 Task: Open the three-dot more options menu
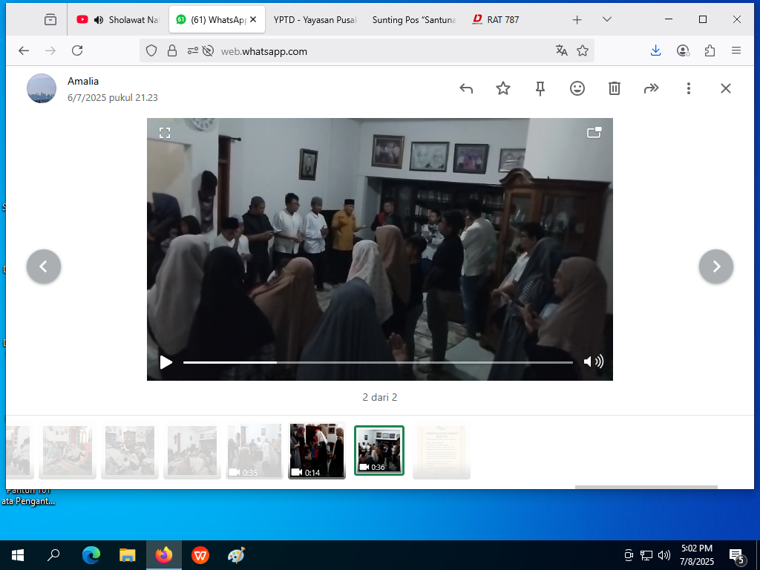click(x=689, y=88)
